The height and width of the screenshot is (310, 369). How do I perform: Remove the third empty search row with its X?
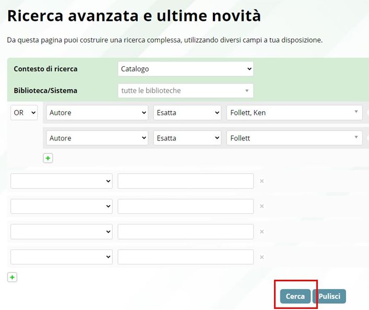pos(262,232)
